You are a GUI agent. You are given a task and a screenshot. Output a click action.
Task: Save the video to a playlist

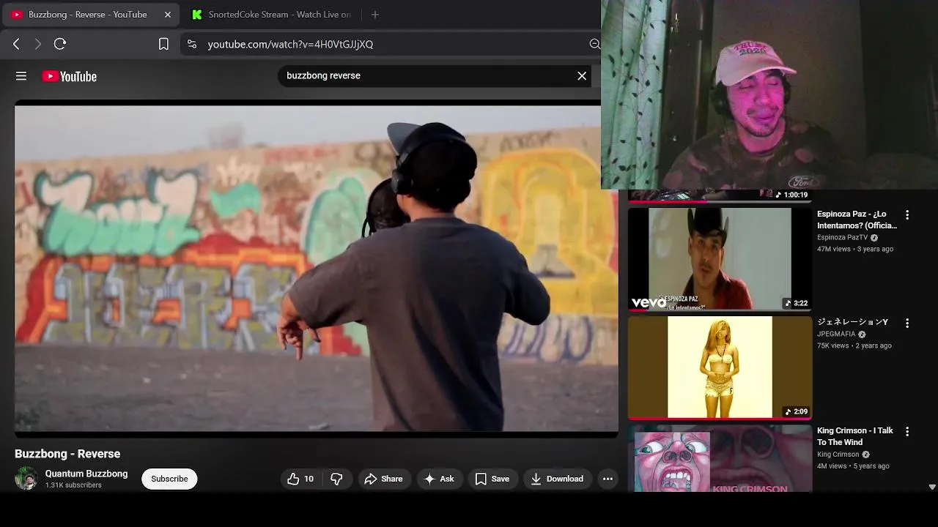[492, 479]
